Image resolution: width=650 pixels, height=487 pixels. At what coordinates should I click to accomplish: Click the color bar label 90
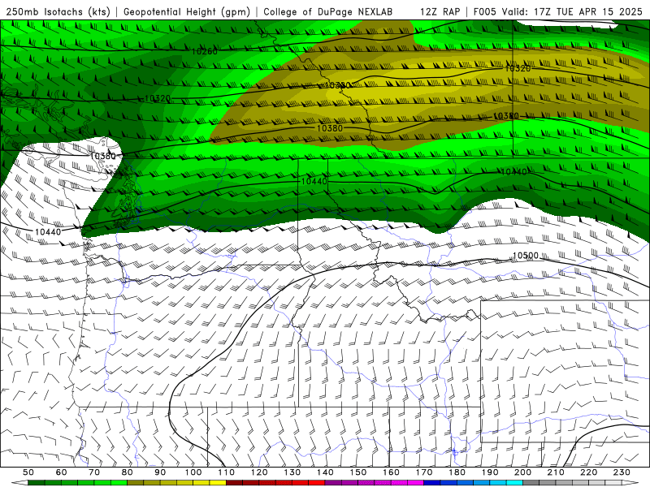(160, 472)
